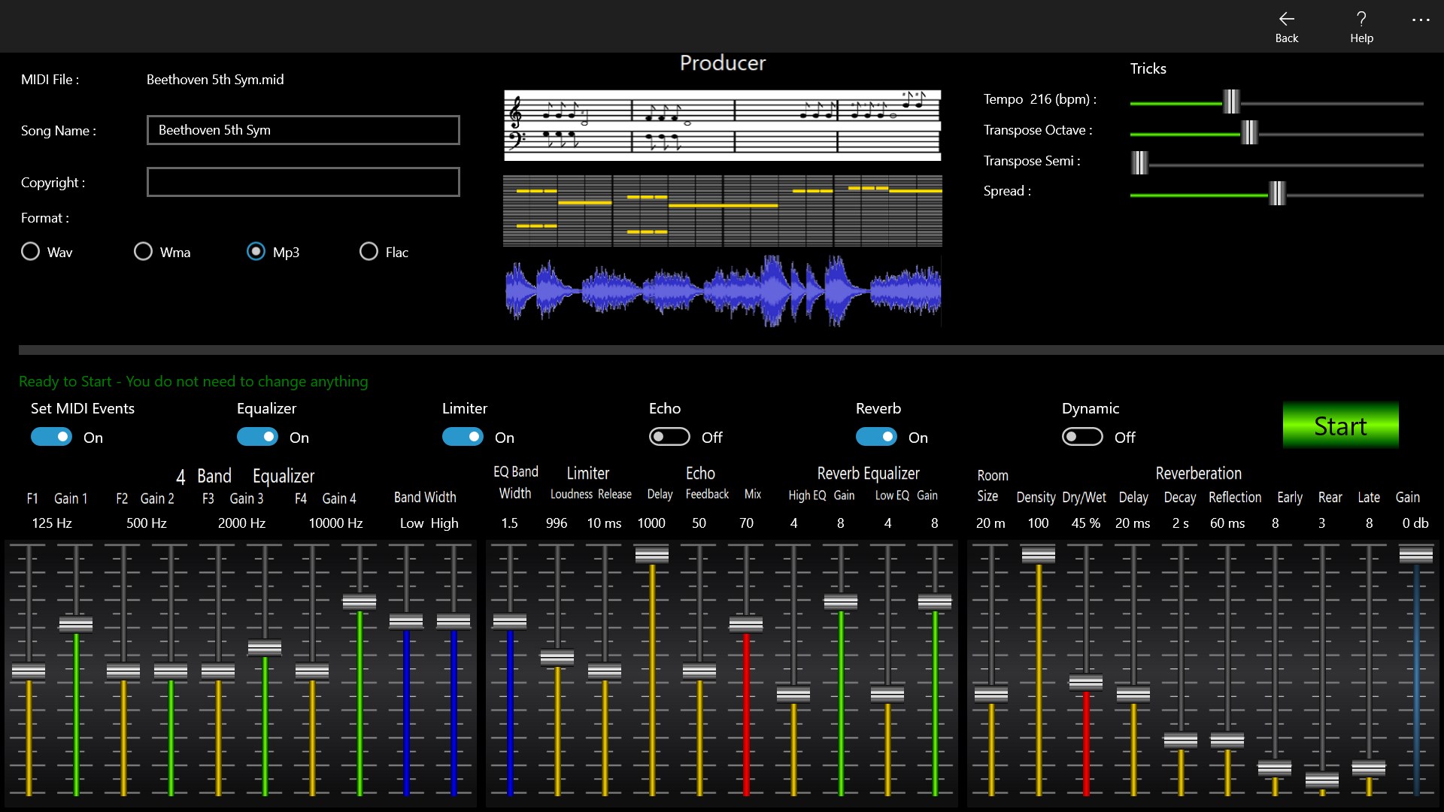Viewport: 1444px width, 812px height.
Task: Click the Back arrow icon
Action: pos(1286,20)
